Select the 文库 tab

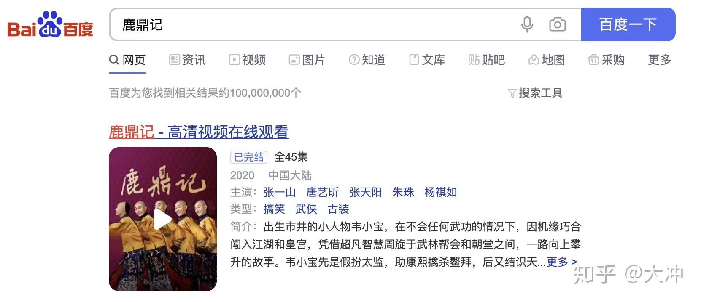pyautogui.click(x=427, y=60)
